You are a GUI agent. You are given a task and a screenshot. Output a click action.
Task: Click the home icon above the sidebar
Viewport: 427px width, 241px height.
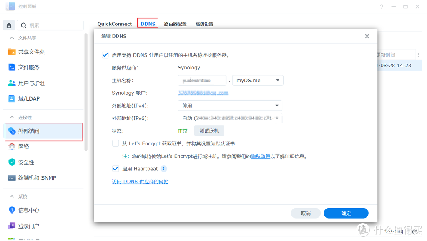pos(9,25)
